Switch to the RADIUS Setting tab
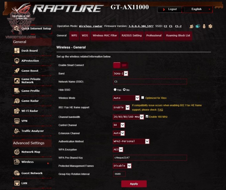This screenshot has width=226, height=190. 132,36
